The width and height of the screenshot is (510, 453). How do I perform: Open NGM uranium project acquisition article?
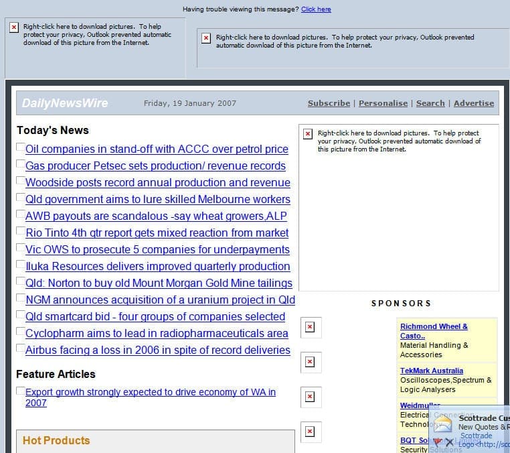[x=161, y=300]
